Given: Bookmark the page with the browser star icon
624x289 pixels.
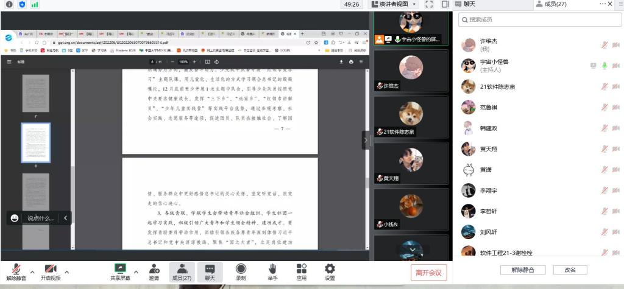Looking at the screenshot, I should [x=316, y=42].
